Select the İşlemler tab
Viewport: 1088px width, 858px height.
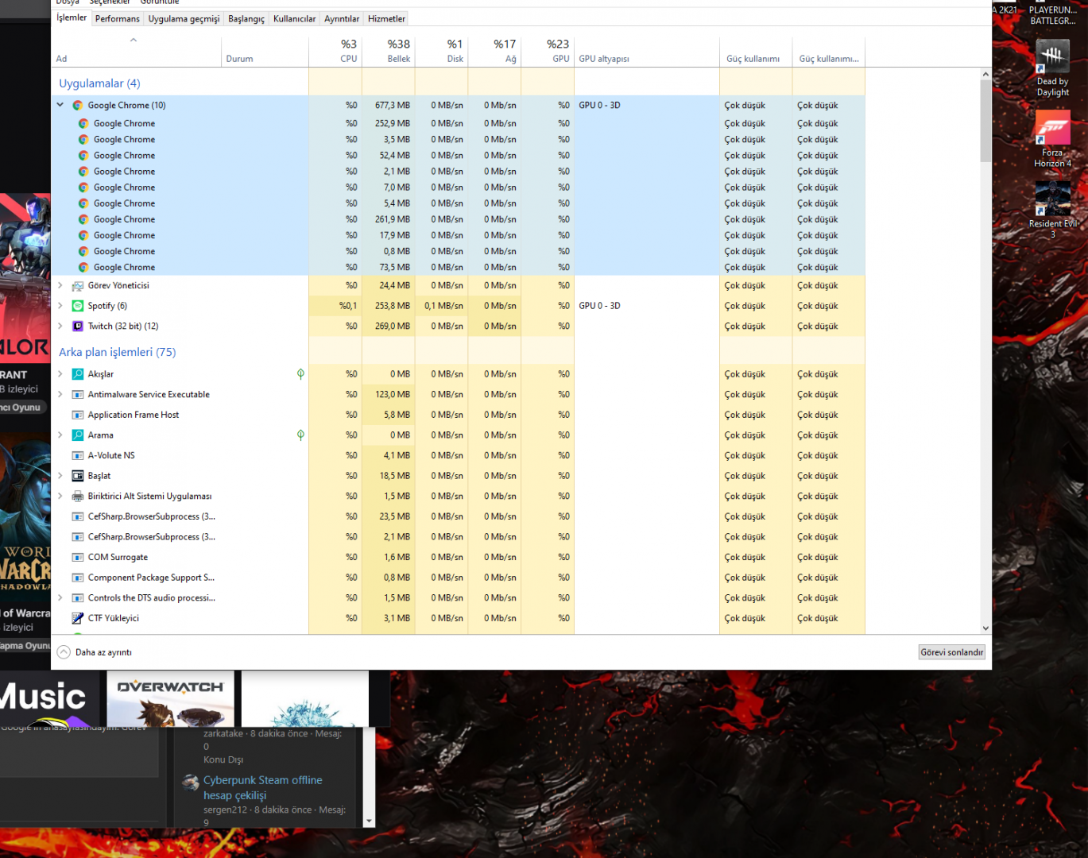point(72,17)
